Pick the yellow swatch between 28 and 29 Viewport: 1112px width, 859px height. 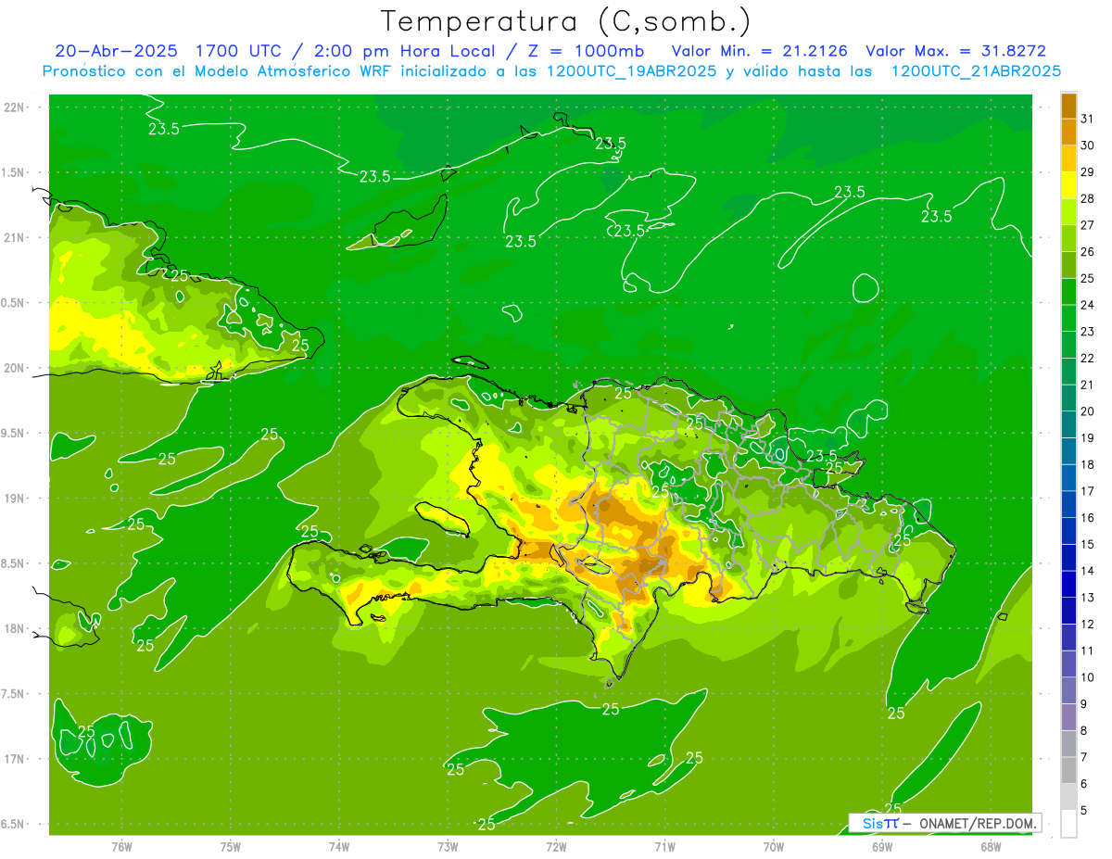[1068, 185]
